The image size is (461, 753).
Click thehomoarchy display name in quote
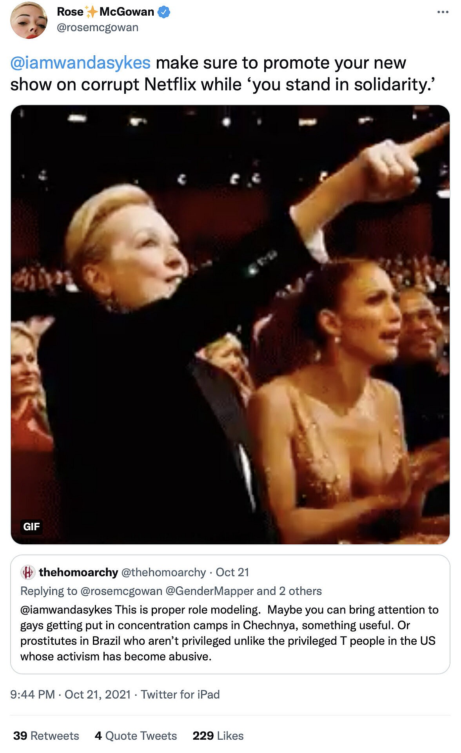click(78, 572)
